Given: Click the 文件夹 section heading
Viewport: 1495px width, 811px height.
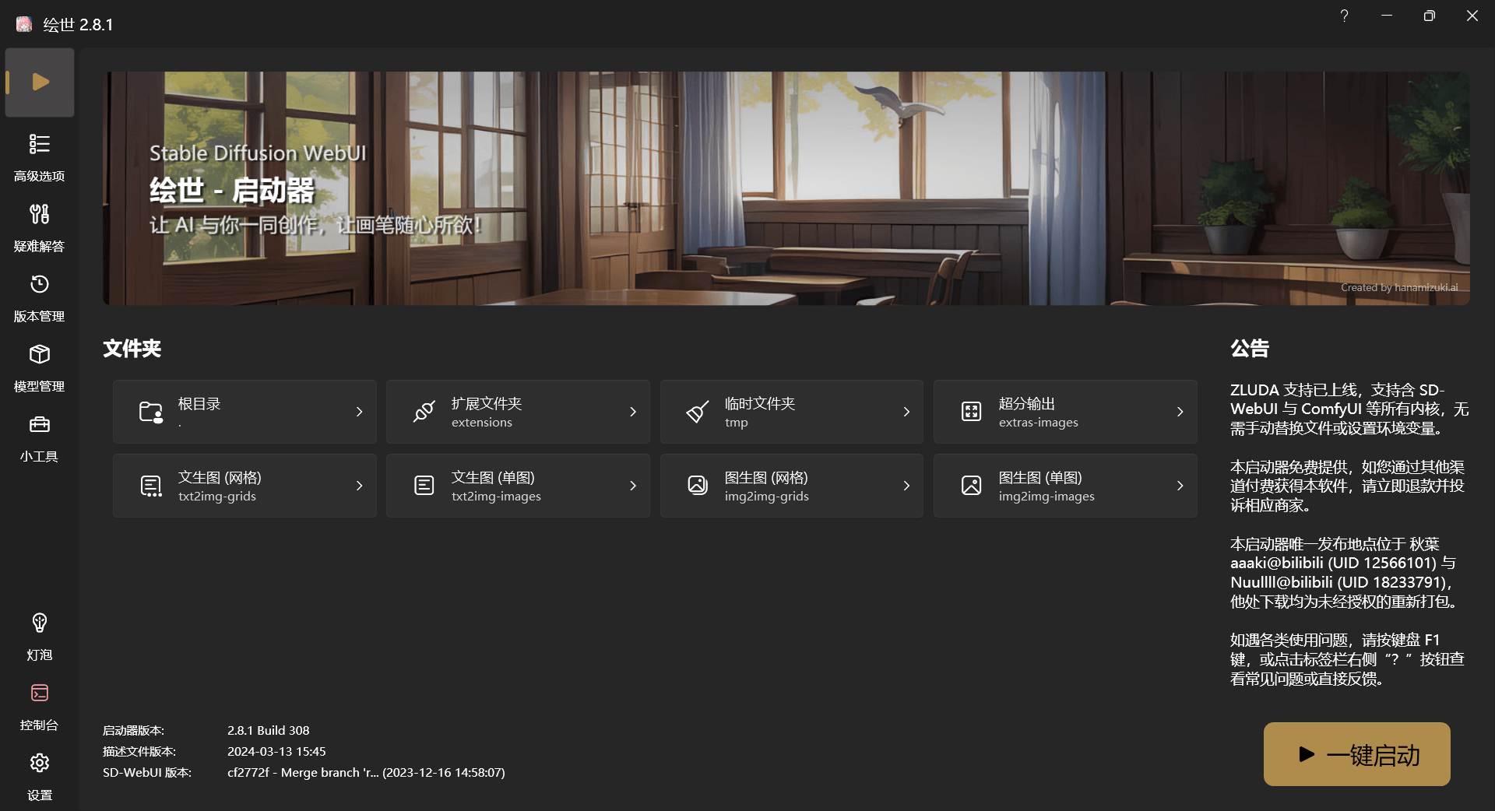Looking at the screenshot, I should click(132, 349).
